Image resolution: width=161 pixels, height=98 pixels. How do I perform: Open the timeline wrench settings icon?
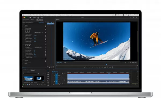click(63, 73)
